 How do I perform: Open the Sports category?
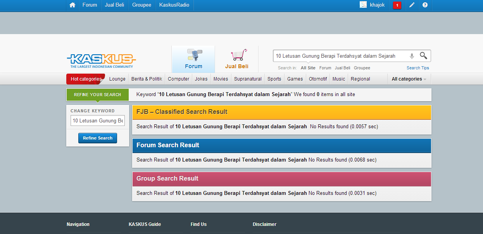pos(274,79)
